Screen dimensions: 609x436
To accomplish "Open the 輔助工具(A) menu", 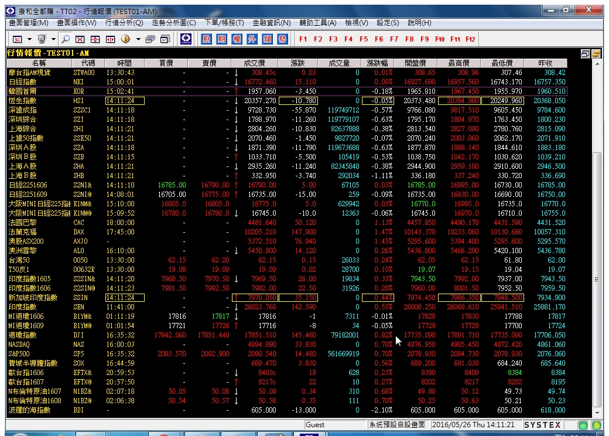I will [318, 23].
